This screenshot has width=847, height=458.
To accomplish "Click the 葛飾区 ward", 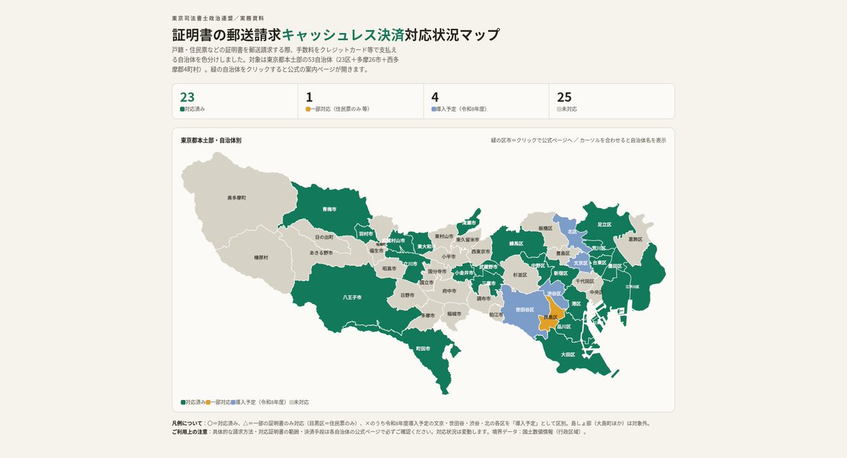I will pyautogui.click(x=635, y=239).
